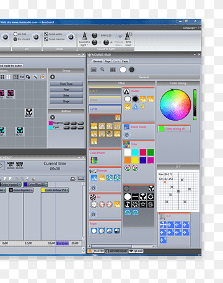
Task: Select the gear ring Gobo preset
Action: (151, 197)
